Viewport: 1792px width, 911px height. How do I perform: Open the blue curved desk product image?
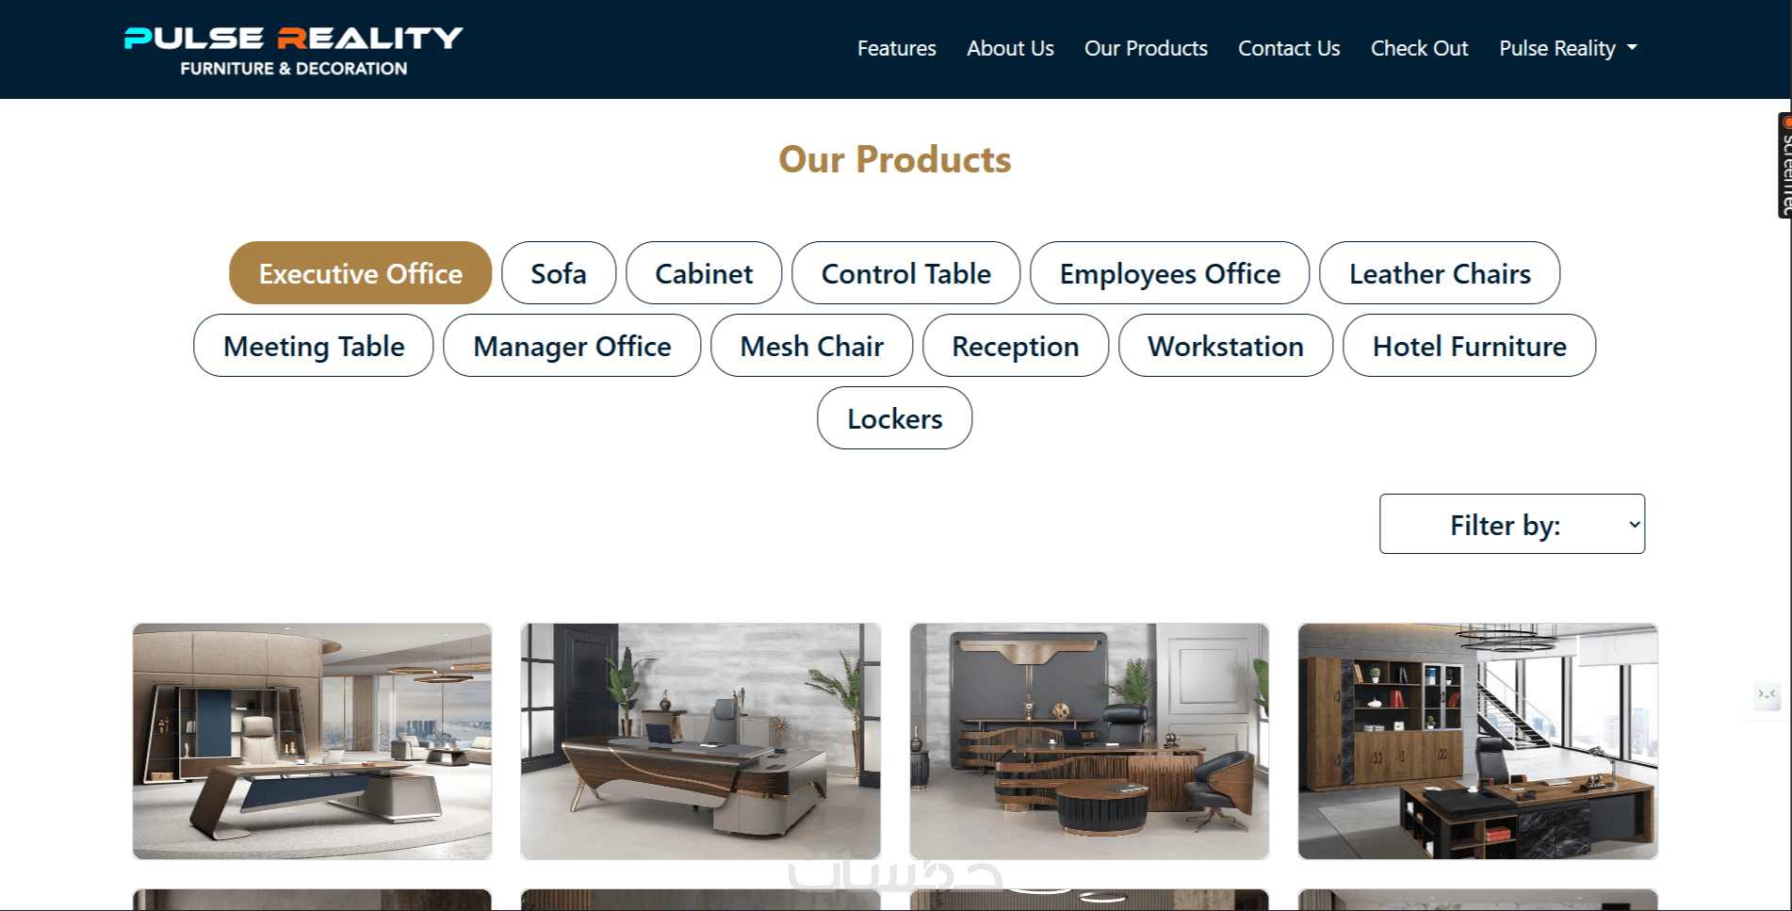tap(312, 741)
